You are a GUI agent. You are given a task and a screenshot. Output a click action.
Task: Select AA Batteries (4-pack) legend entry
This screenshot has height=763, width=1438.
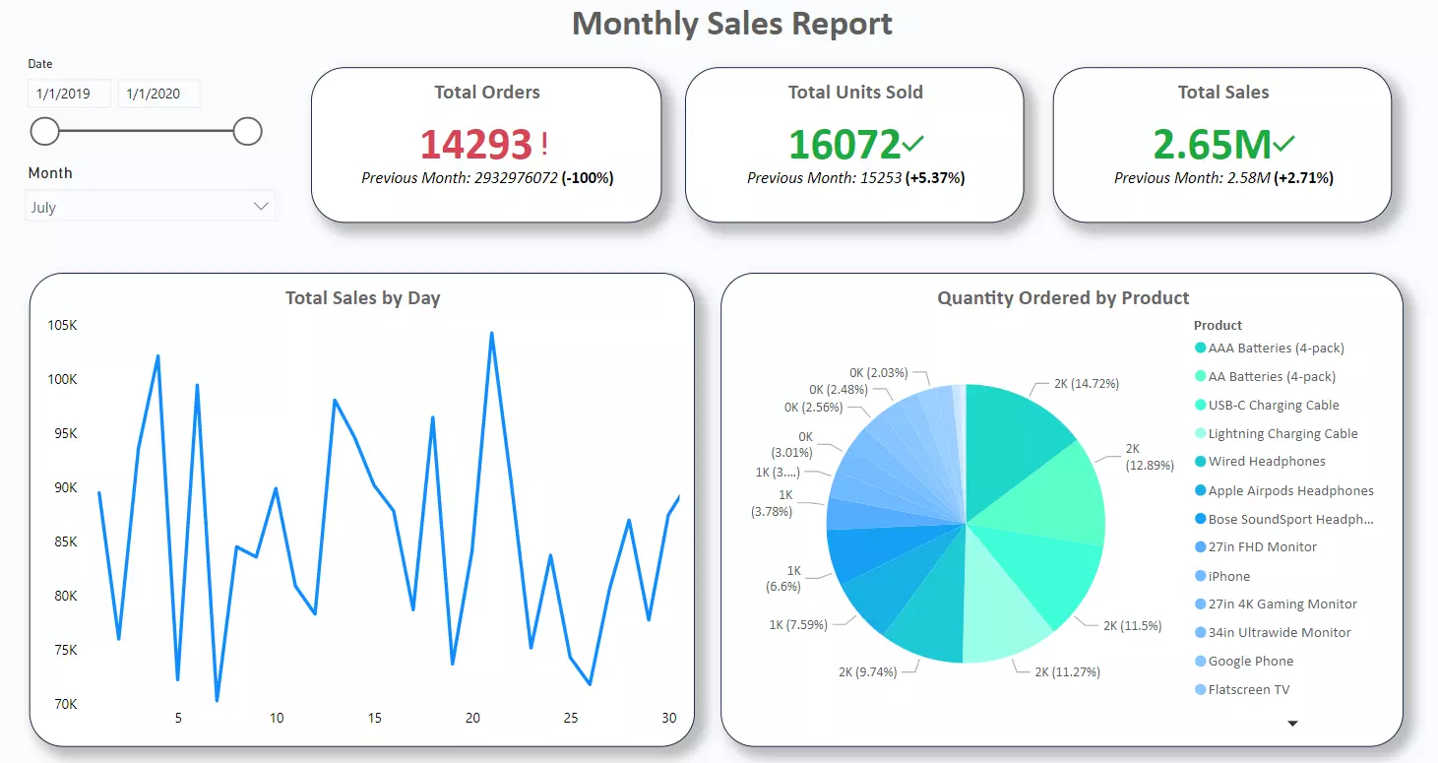[1265, 376]
